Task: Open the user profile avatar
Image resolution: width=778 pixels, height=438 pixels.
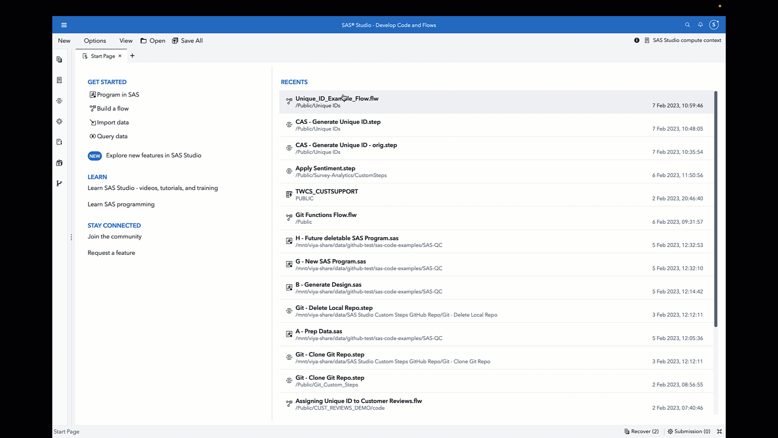Action: 714,25
